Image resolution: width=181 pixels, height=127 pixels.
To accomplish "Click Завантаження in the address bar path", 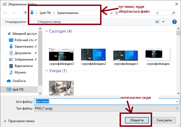I will [x=67, y=13].
